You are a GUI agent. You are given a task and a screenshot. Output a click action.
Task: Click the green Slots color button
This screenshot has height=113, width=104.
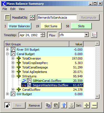tap(81, 26)
